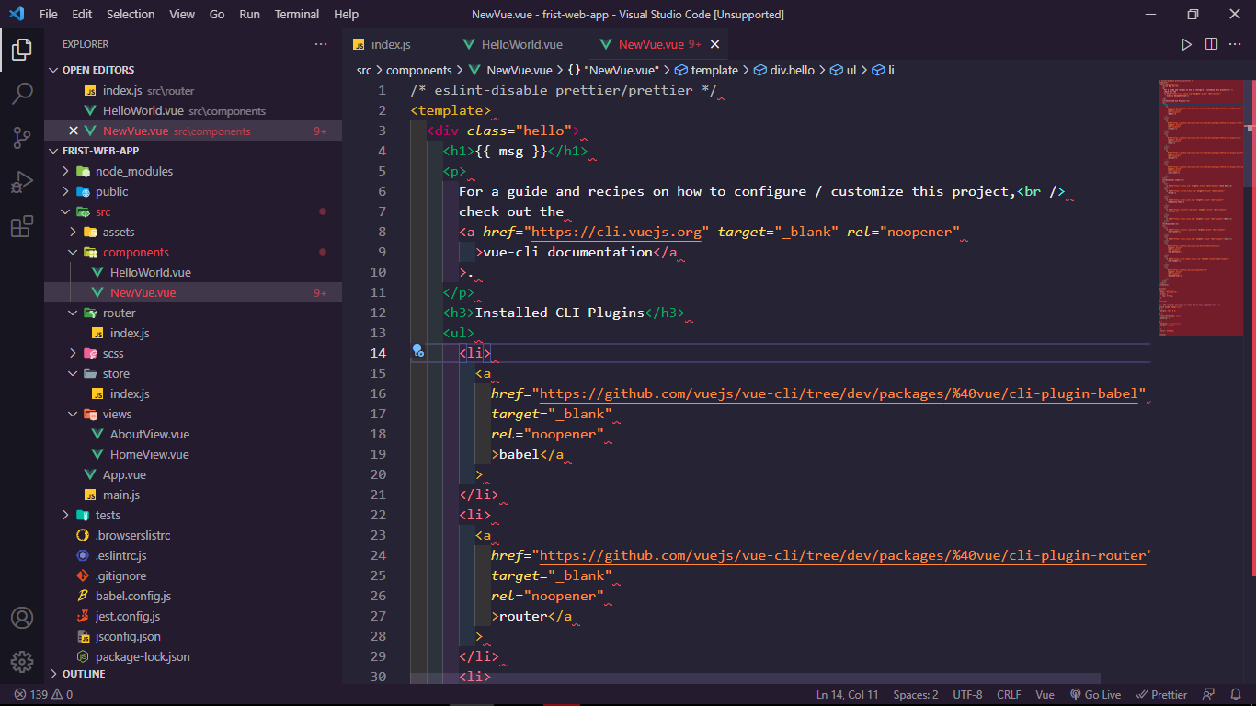Click the components breadcrumb segment
This screenshot has width=1256, height=706.
click(419, 70)
